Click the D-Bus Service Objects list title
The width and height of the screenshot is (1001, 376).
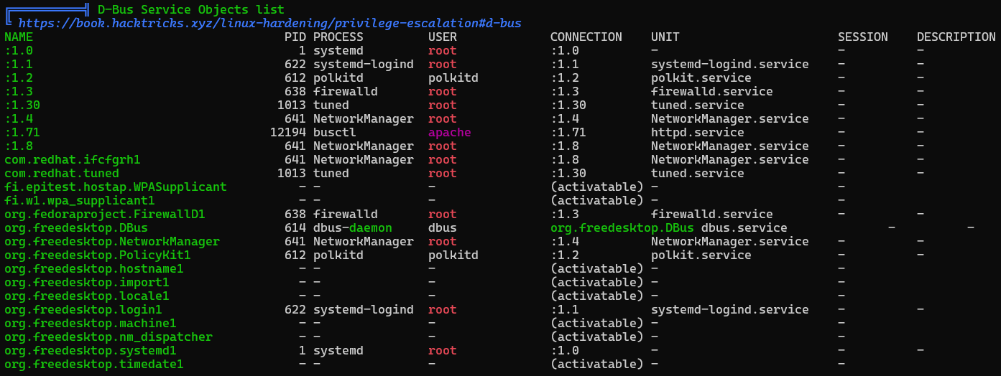[x=191, y=10]
